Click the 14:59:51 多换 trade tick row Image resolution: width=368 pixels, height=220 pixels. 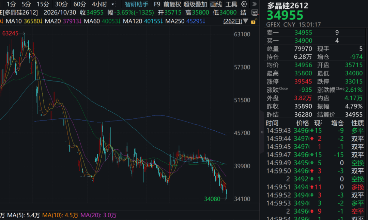click(315, 187)
